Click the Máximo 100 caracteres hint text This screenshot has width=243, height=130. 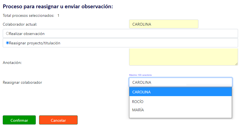[x=140, y=75]
